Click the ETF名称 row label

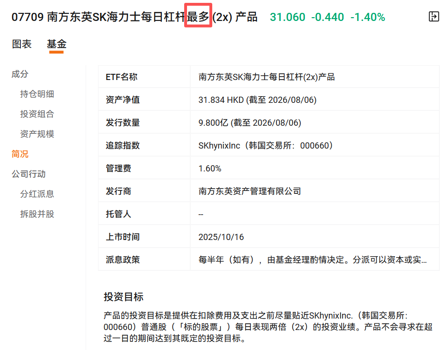[121, 77]
